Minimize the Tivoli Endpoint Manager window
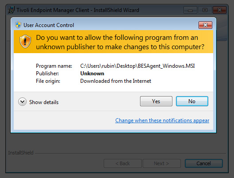 point(190,10)
